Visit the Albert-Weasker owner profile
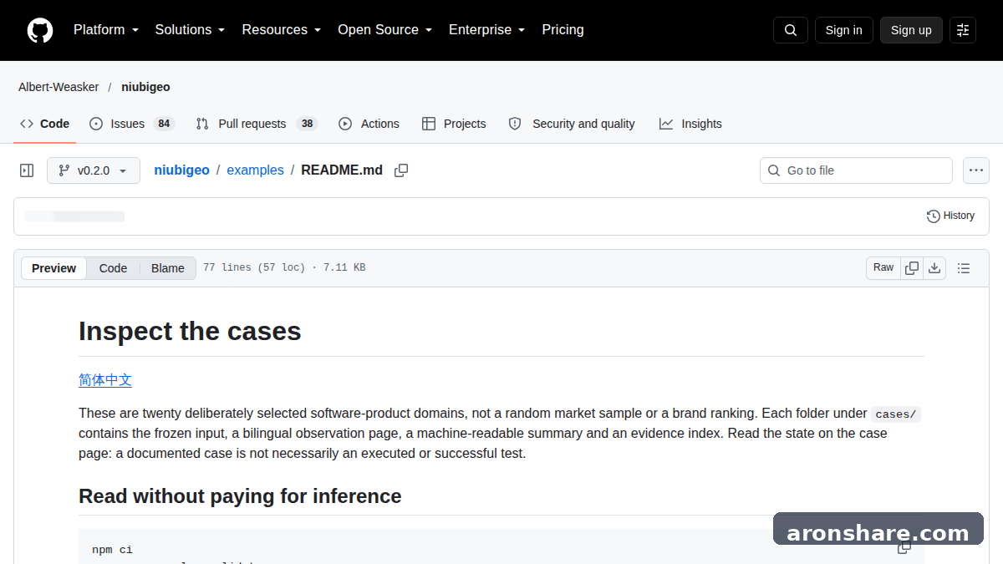The width and height of the screenshot is (1003, 564). coord(59,87)
